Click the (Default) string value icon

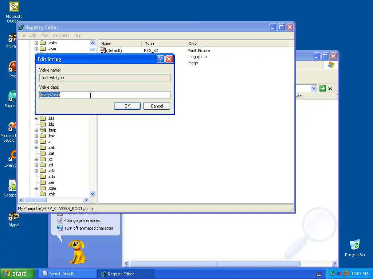(x=102, y=50)
